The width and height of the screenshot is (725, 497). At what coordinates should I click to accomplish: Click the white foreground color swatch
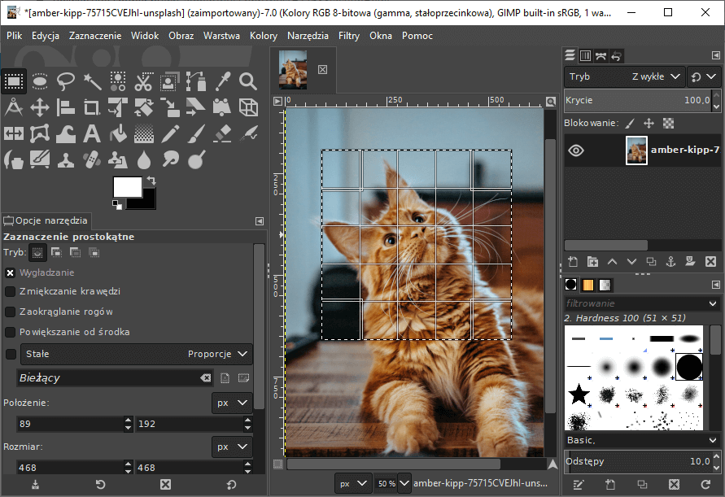(126, 185)
